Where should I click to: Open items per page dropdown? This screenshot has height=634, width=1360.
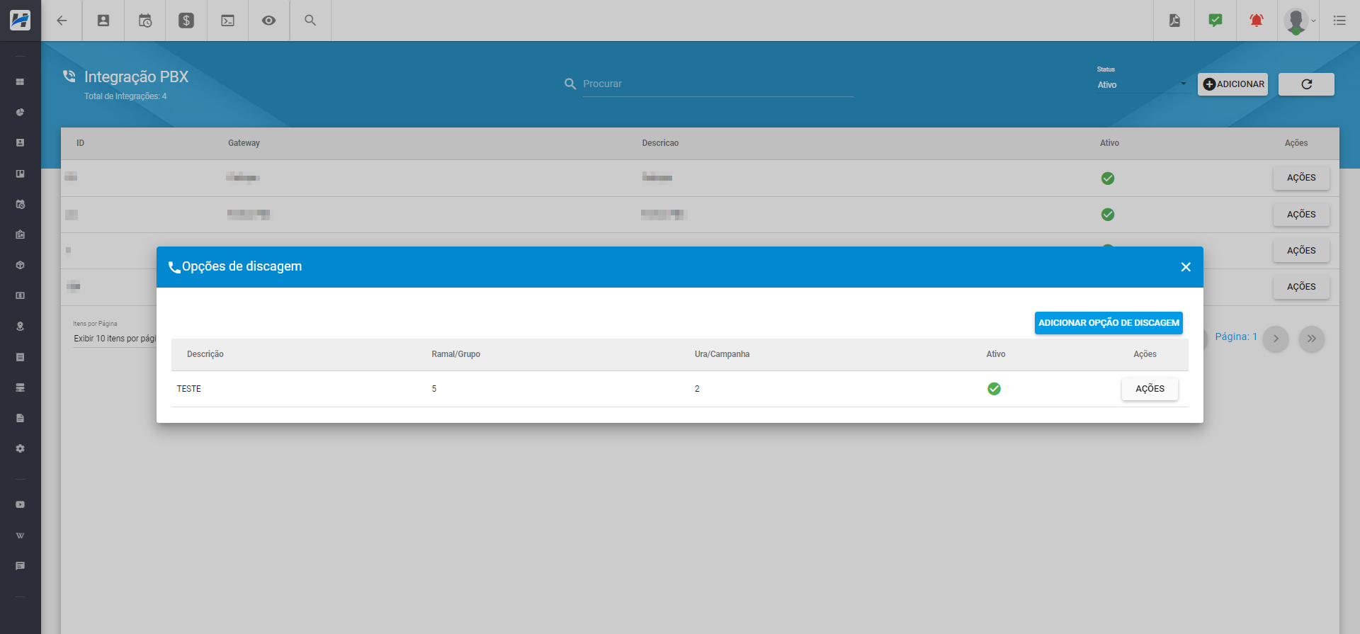(114, 339)
